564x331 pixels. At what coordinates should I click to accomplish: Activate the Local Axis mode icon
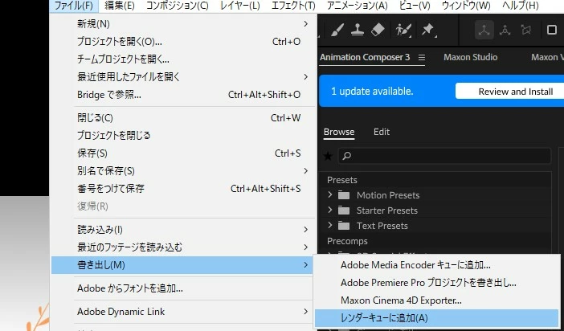tap(484, 30)
